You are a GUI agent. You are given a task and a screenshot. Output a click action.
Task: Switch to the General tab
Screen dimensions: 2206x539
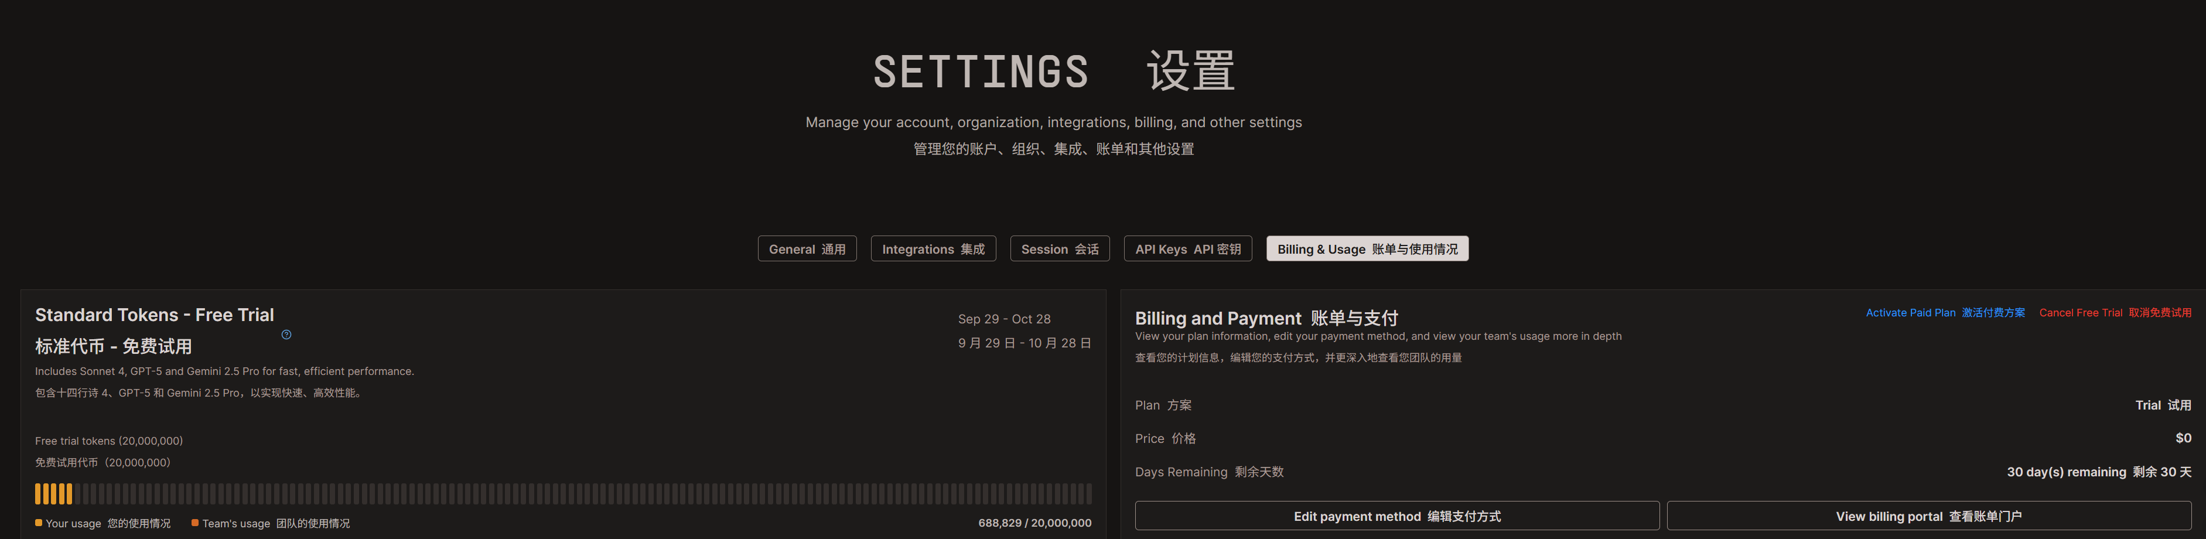807,248
